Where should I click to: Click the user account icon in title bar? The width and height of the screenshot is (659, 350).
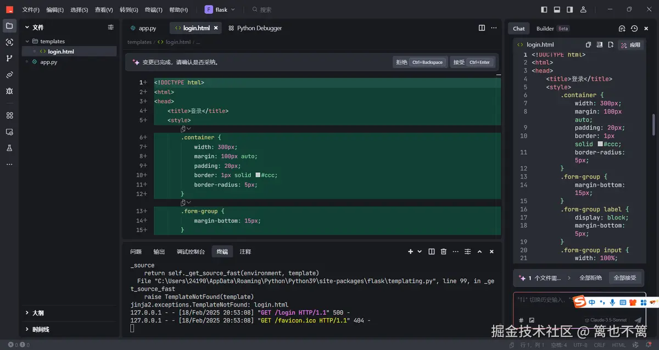tap(584, 9)
